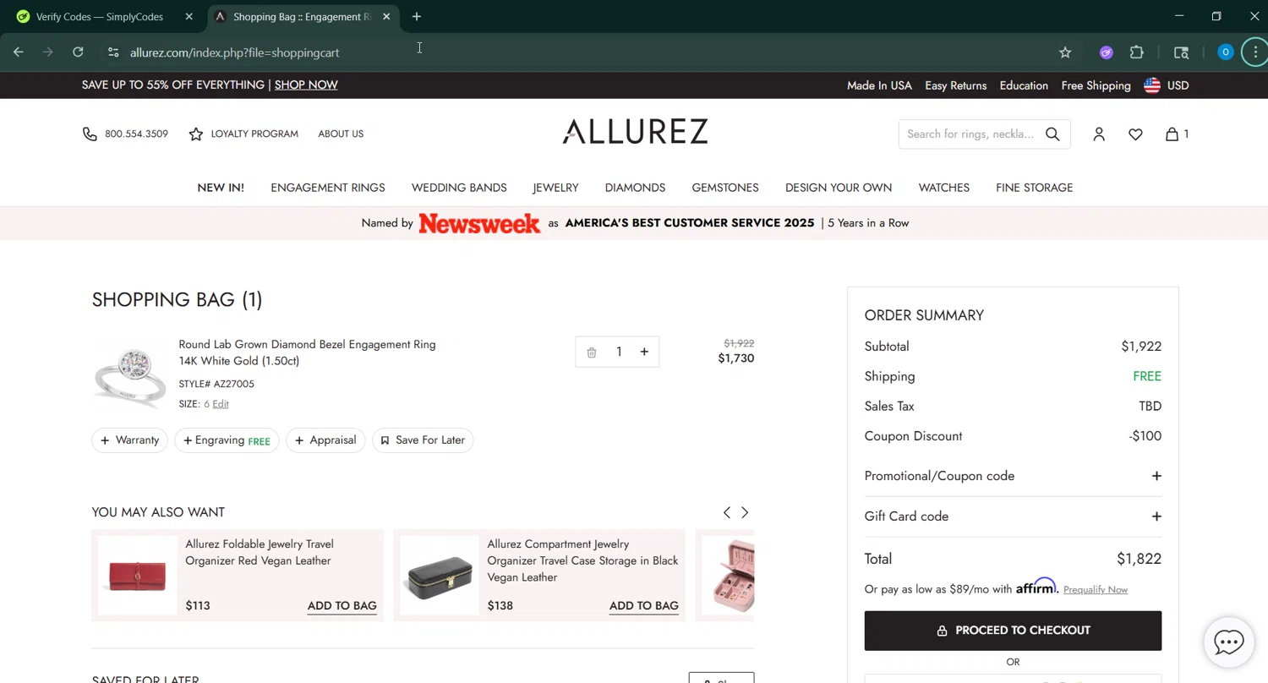Click the browser address bar URL

point(234,52)
